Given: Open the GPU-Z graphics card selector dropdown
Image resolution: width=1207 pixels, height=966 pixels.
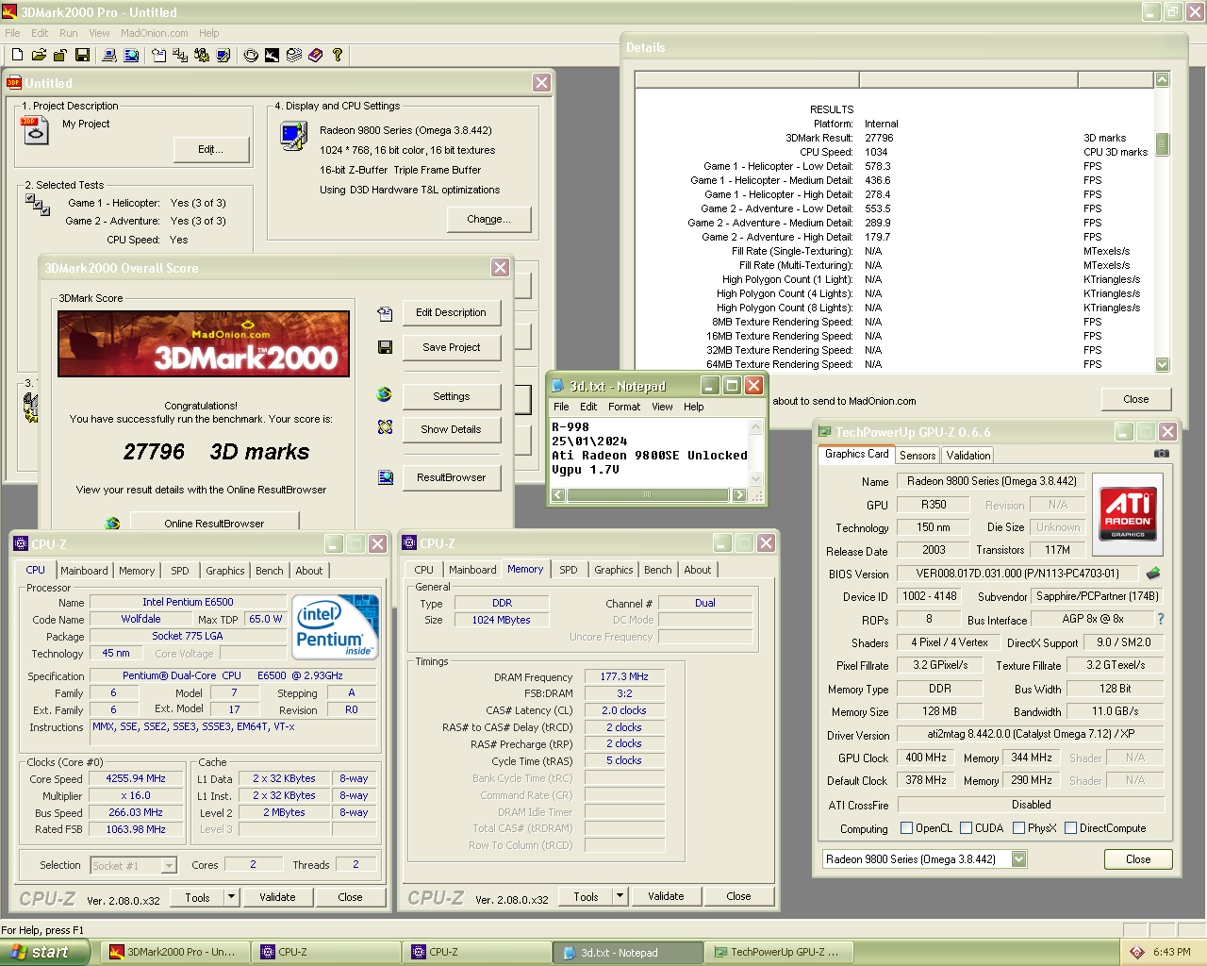Looking at the screenshot, I should point(1019,859).
